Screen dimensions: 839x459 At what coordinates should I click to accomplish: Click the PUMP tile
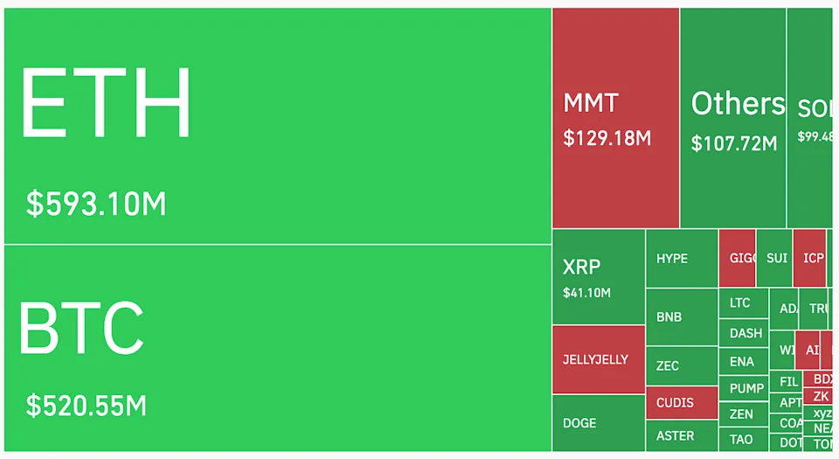(x=744, y=388)
